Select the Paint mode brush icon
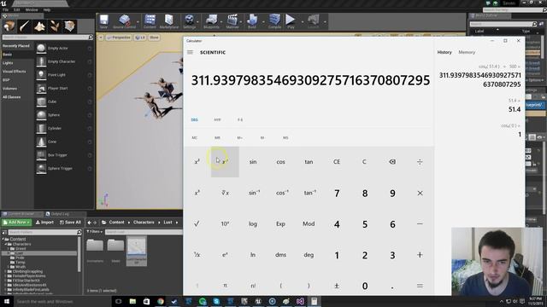 24,26
